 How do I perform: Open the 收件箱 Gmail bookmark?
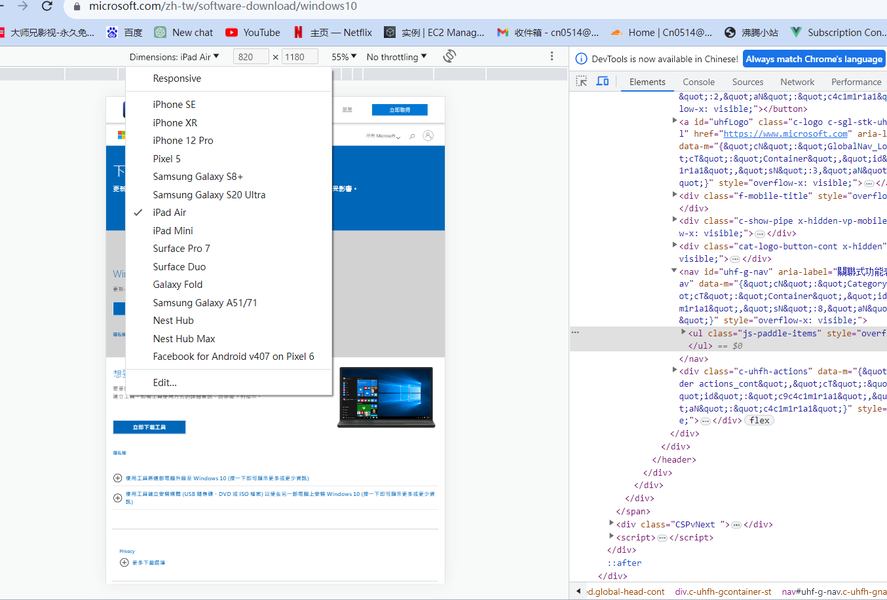tap(548, 32)
